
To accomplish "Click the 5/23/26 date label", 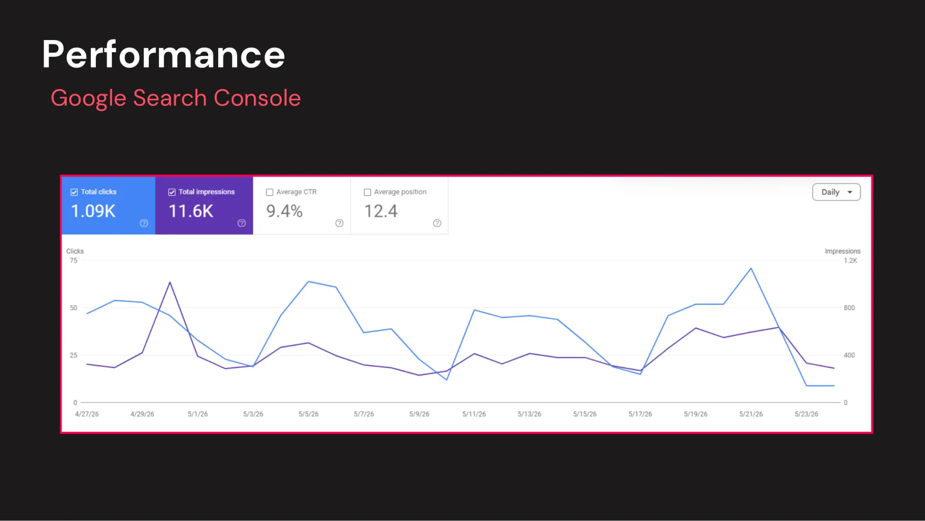I will [x=806, y=414].
